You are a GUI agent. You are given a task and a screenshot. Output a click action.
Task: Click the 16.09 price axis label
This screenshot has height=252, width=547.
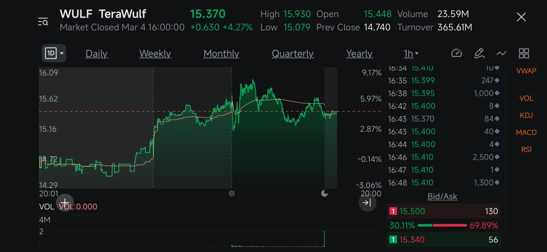(x=48, y=73)
